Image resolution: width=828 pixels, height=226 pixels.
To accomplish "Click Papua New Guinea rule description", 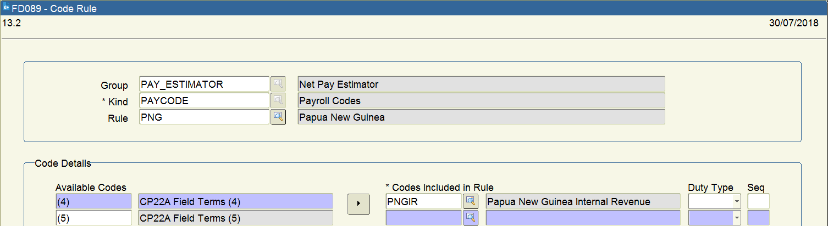I will pos(481,117).
